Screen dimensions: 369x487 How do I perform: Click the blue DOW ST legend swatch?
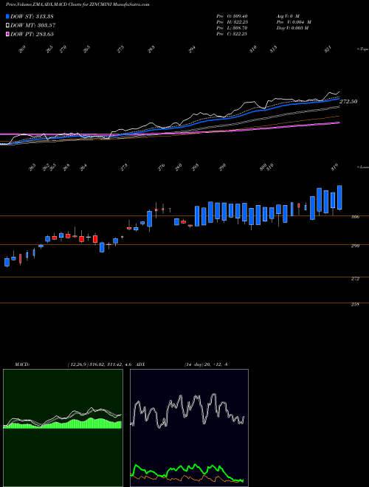click(x=7, y=16)
